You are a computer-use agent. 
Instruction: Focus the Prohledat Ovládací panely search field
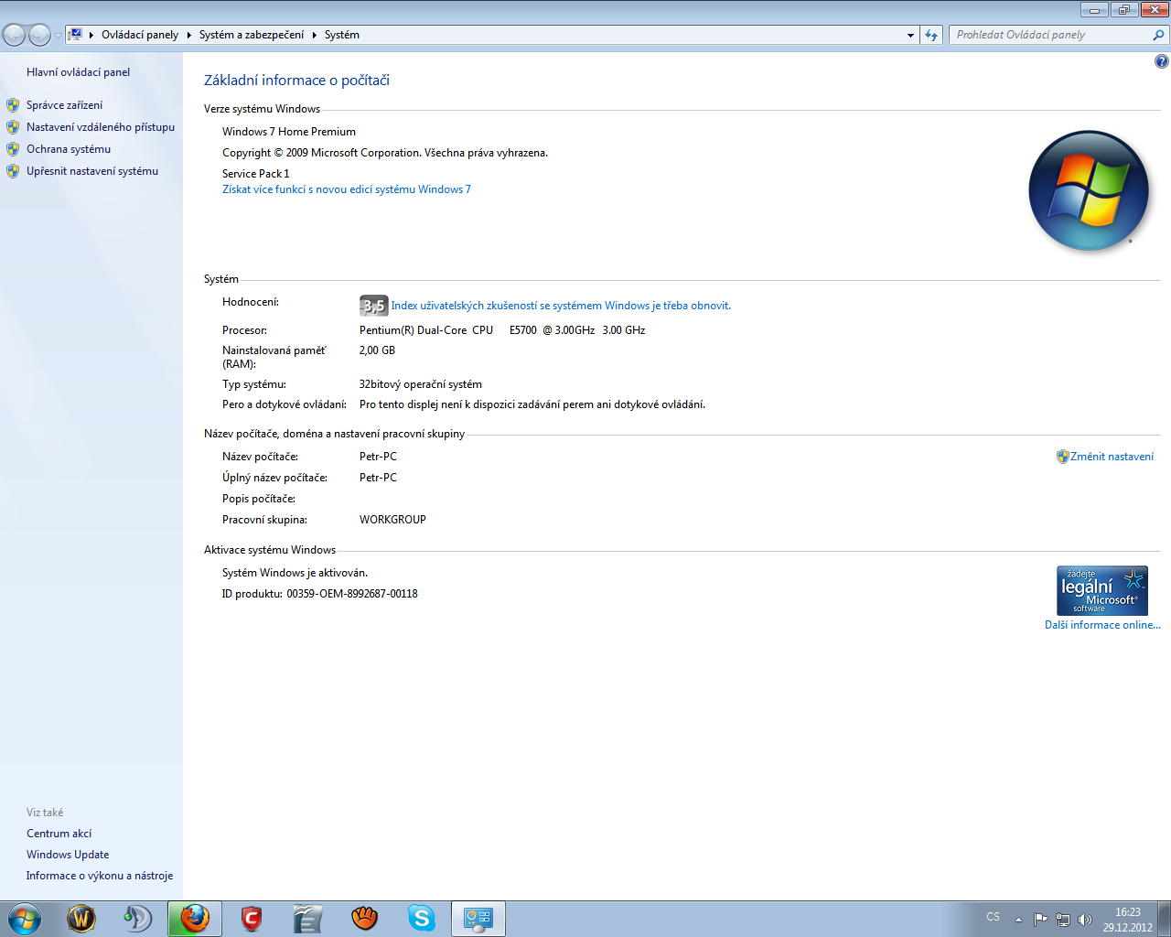coord(1052,35)
